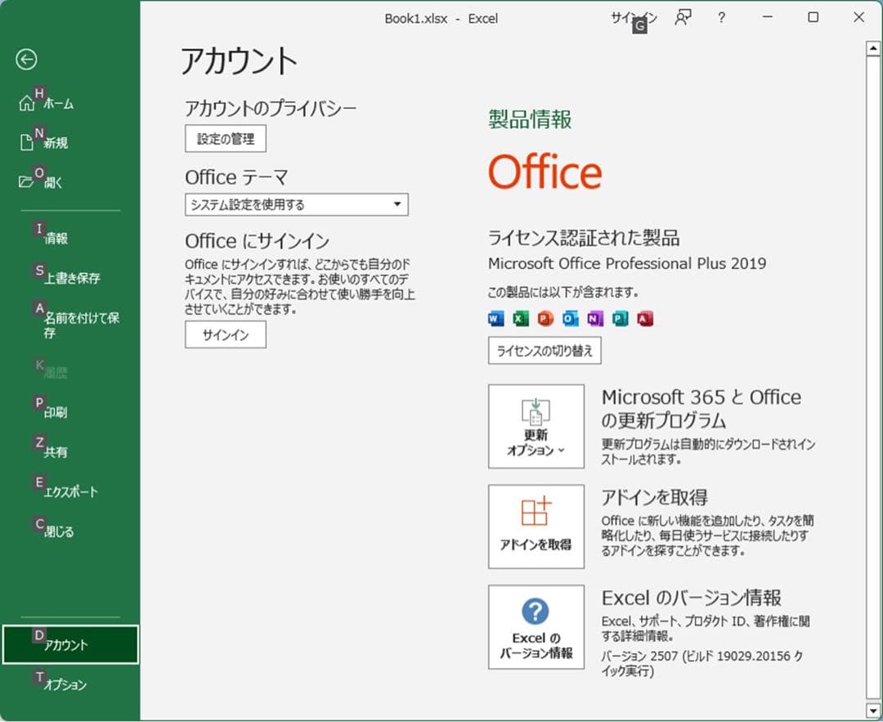The image size is (883, 722).
Task: Click the down arrow on the vertical scrollbar
Action: coord(873,710)
